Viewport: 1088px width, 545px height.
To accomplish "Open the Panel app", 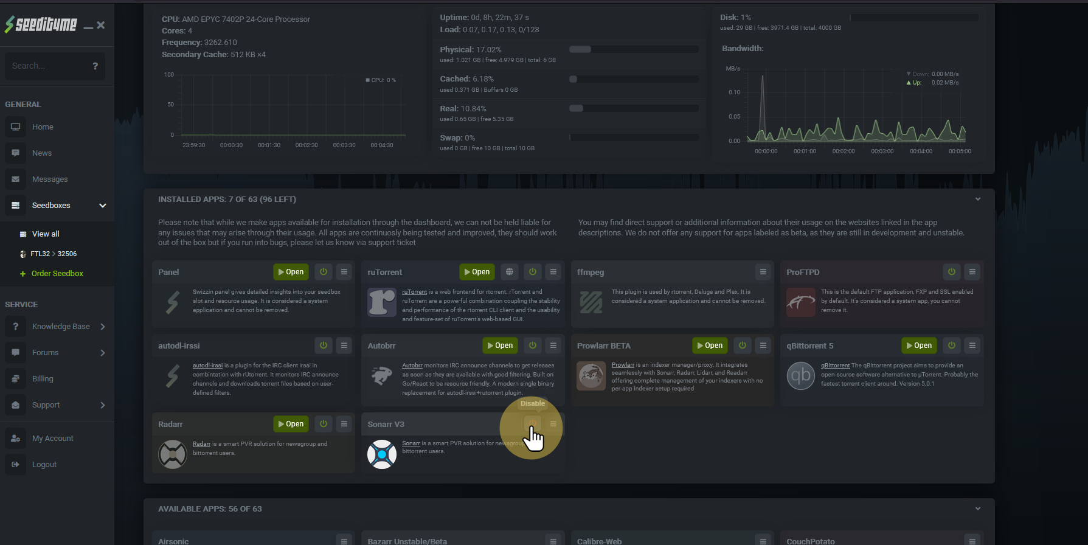I will pos(291,272).
